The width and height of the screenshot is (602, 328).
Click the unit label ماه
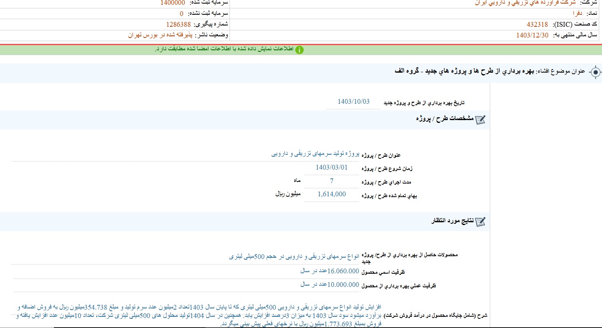(297, 181)
